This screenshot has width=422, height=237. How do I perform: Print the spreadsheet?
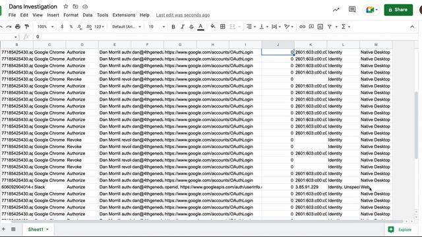(18, 26)
